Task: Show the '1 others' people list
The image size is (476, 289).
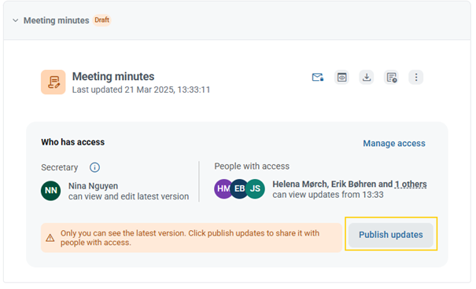Action: (411, 185)
